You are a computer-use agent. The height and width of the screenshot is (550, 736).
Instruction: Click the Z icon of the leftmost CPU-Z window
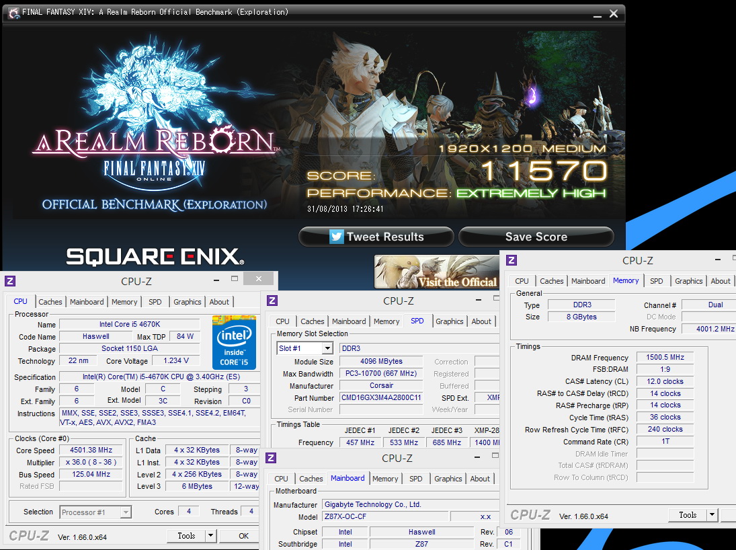coord(10,281)
